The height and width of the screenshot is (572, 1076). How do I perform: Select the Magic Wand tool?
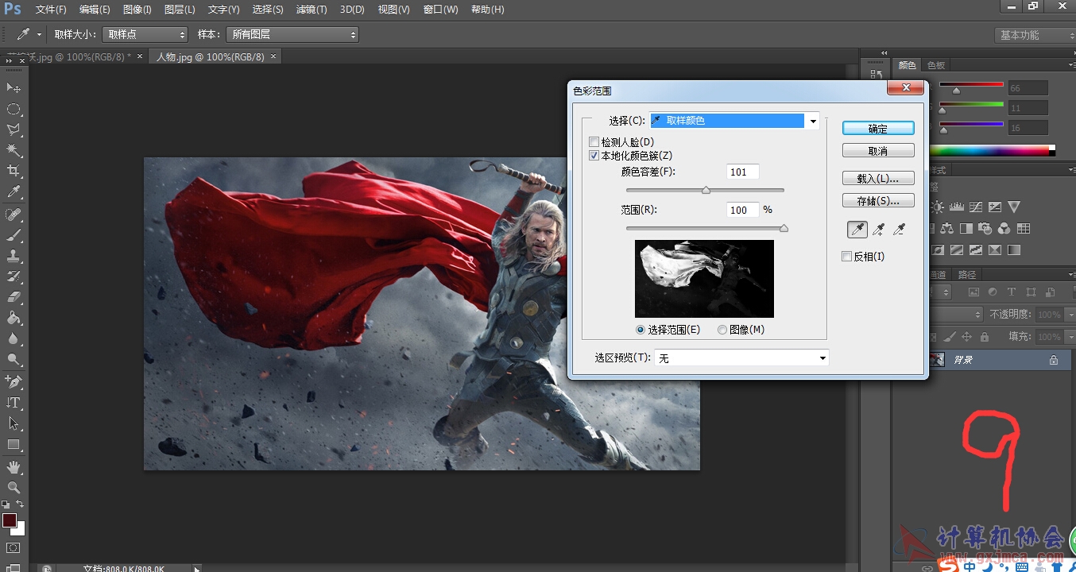(14, 150)
